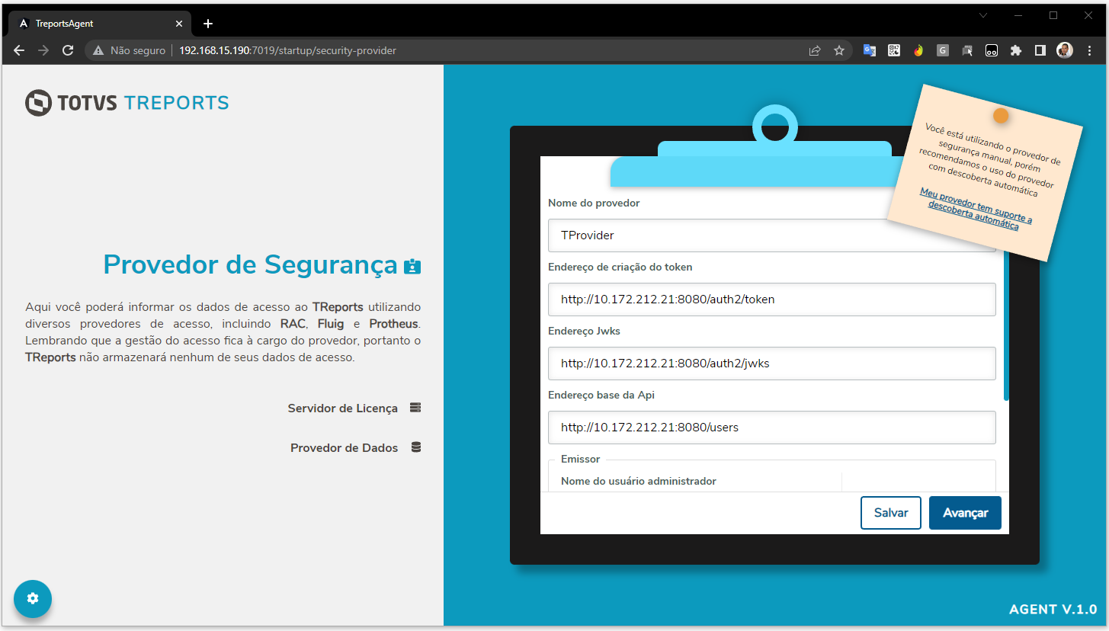
Task: Open the Chrome three-dot menu
Action: click(1088, 51)
